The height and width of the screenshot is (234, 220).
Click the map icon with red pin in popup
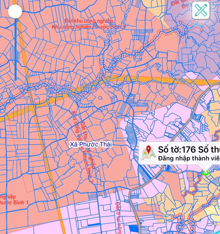click(148, 152)
